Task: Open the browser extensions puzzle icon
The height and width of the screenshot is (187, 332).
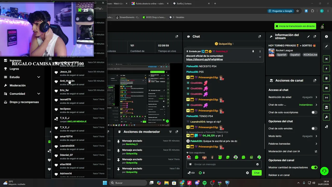Action: pyautogui.click(x=312, y=11)
